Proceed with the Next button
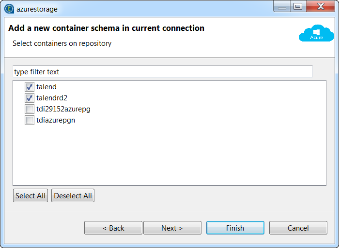Viewport: 339px width, 248px height. tap(172, 228)
